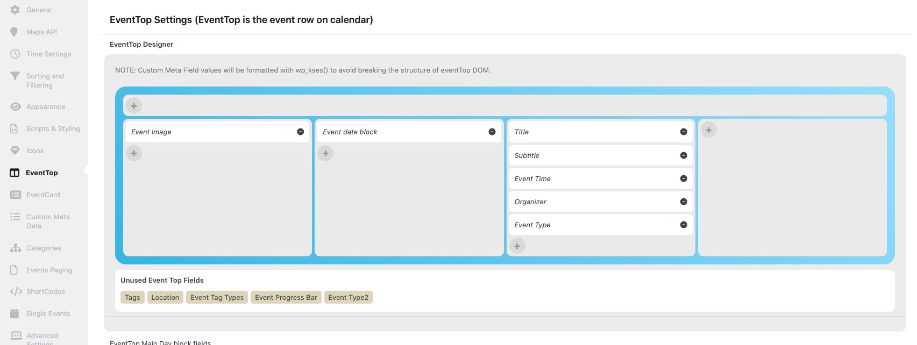Select the Event Image field box
Screen dimensions: 917x345
(x=217, y=132)
